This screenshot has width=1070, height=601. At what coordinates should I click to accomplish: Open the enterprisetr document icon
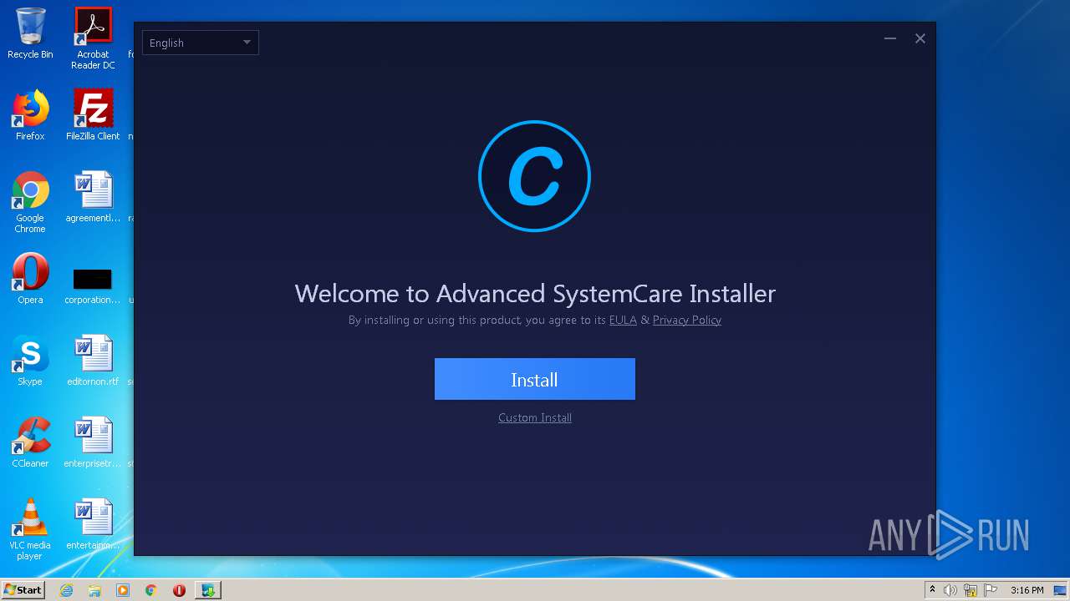tap(93, 443)
